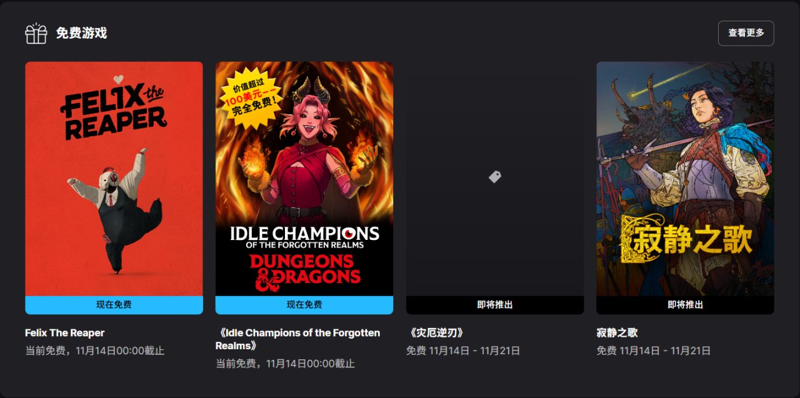The width and height of the screenshot is (800, 398).
Task: Click 即将推出 banner under 灾厄逆刃
Action: [495, 305]
